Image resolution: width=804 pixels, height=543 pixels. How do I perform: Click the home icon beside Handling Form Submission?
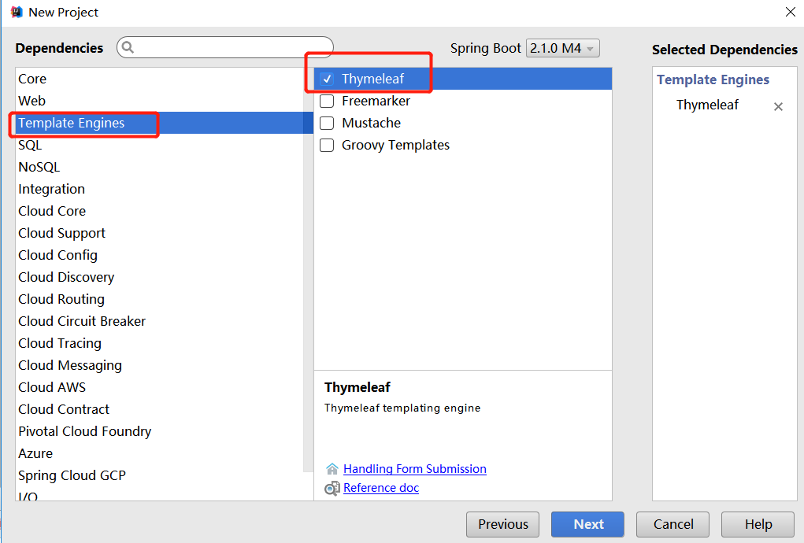[332, 469]
